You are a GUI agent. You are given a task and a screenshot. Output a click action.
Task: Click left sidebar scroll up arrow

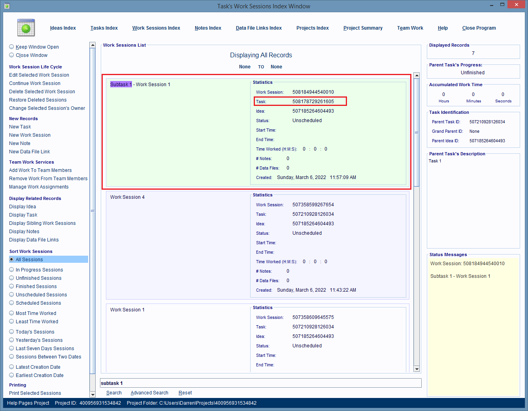[x=92, y=45]
